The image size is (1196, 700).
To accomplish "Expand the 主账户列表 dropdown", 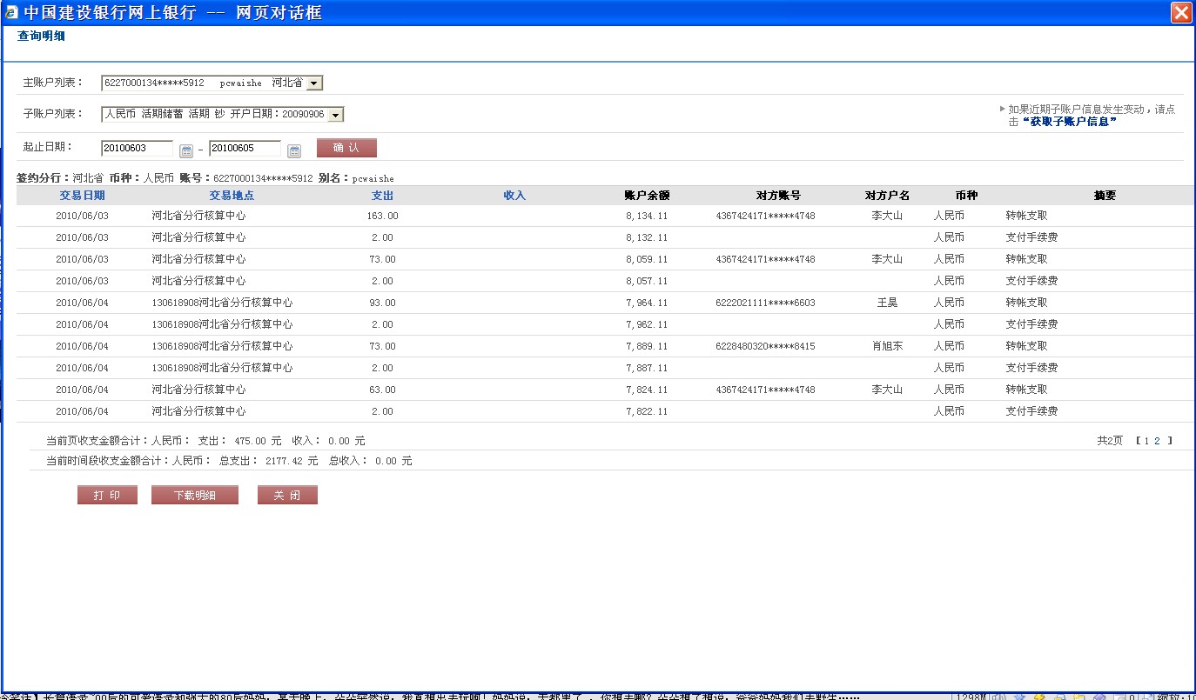I will point(315,83).
